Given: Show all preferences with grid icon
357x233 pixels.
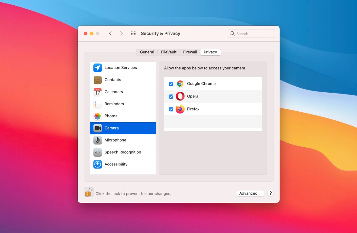Looking at the screenshot, I should [x=134, y=34].
